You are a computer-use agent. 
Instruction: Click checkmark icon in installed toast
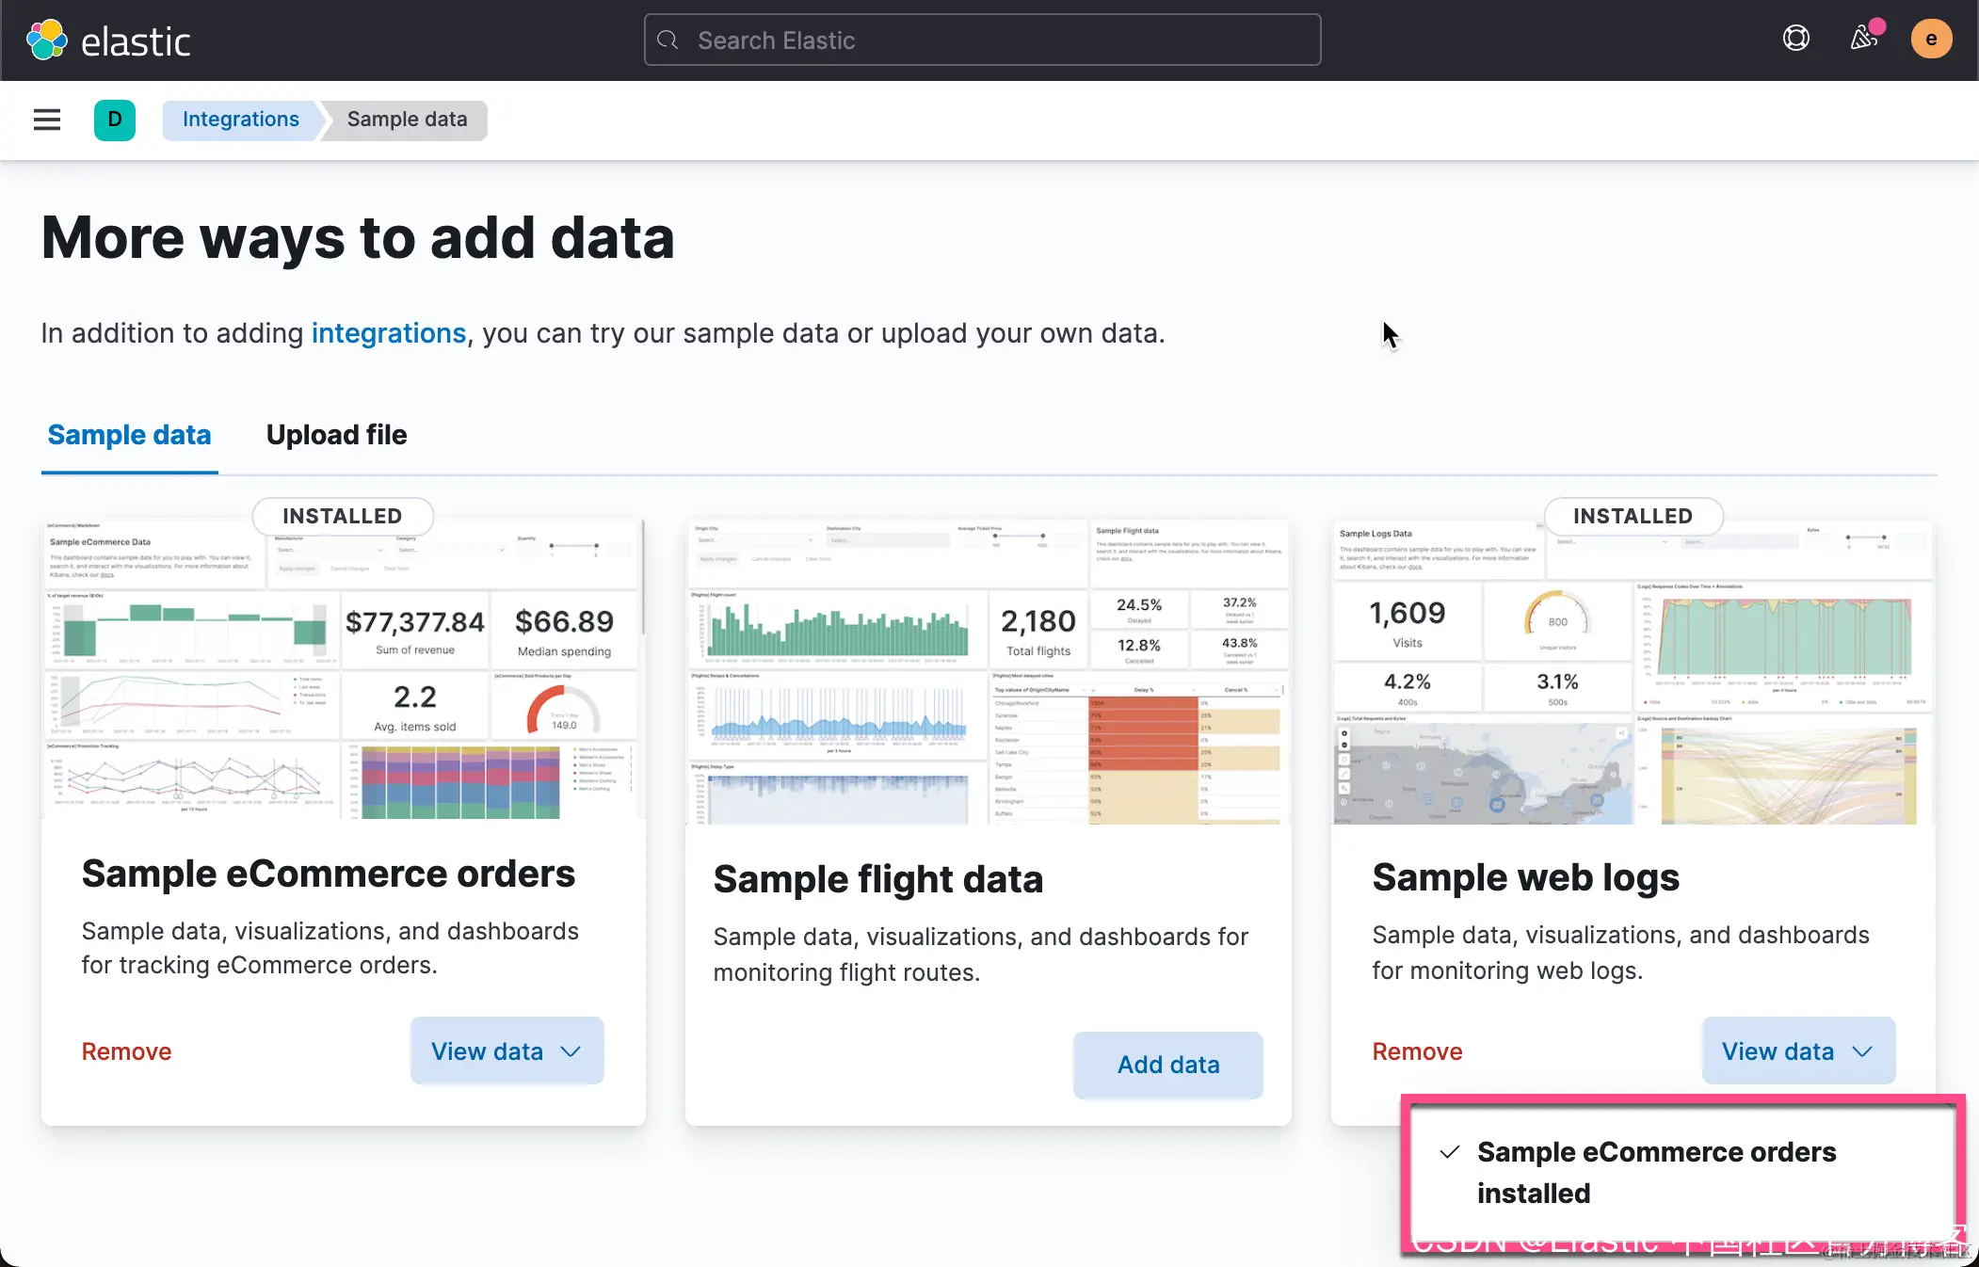[1450, 1152]
